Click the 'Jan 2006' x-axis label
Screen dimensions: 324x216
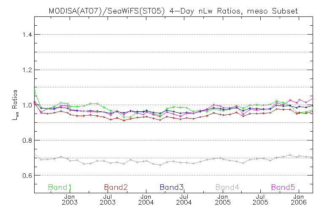click(299, 200)
